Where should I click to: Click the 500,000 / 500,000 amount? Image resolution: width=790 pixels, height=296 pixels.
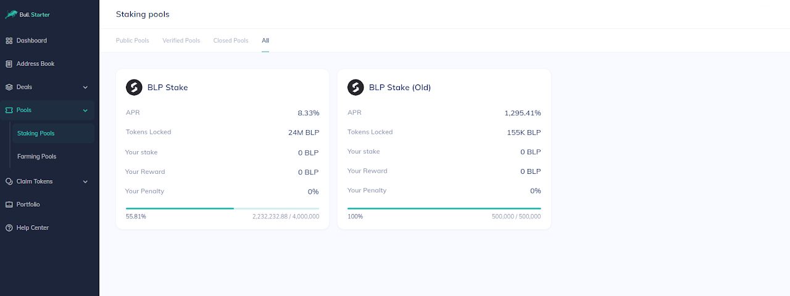click(x=516, y=217)
